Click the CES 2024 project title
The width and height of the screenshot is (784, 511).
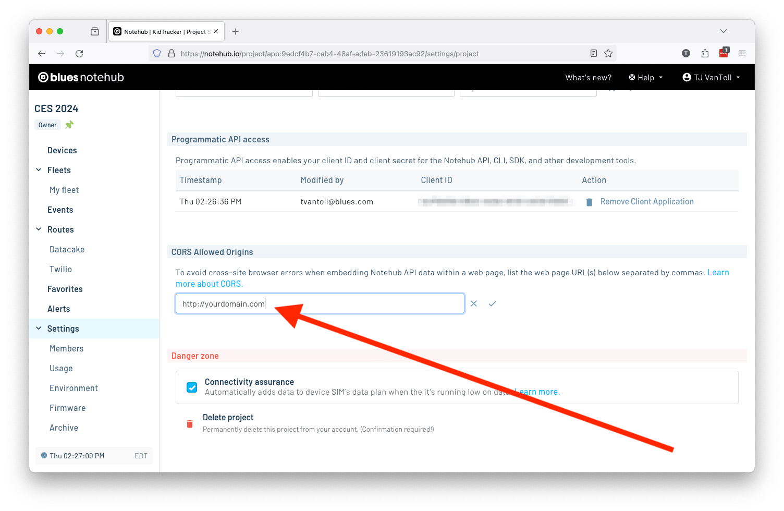coord(56,108)
